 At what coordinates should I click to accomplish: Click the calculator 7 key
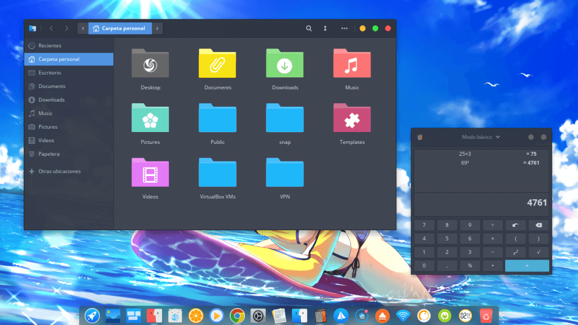coord(424,225)
